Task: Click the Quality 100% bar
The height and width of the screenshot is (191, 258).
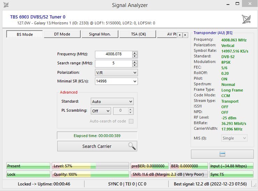Action: pos(90,174)
